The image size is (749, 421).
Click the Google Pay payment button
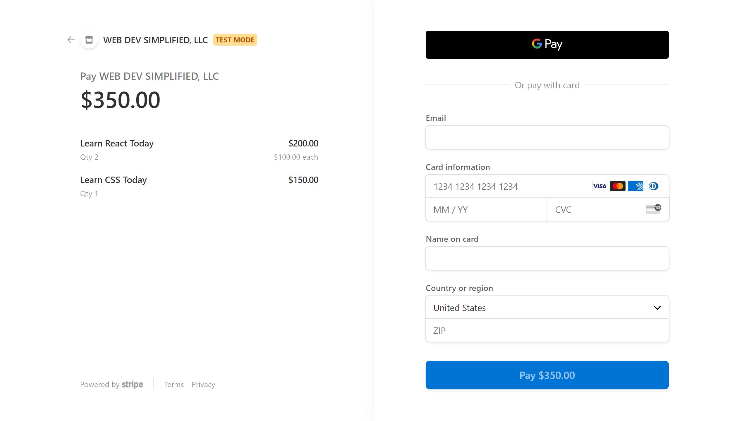click(547, 44)
